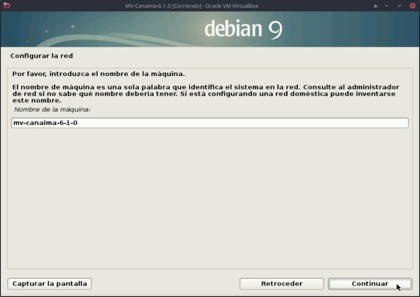
Task: Maximize the VirtualBox VM window
Action: click(x=399, y=6)
